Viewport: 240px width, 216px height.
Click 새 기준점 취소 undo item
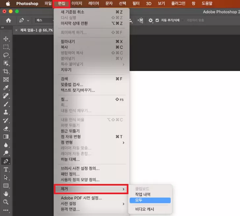point(92,12)
